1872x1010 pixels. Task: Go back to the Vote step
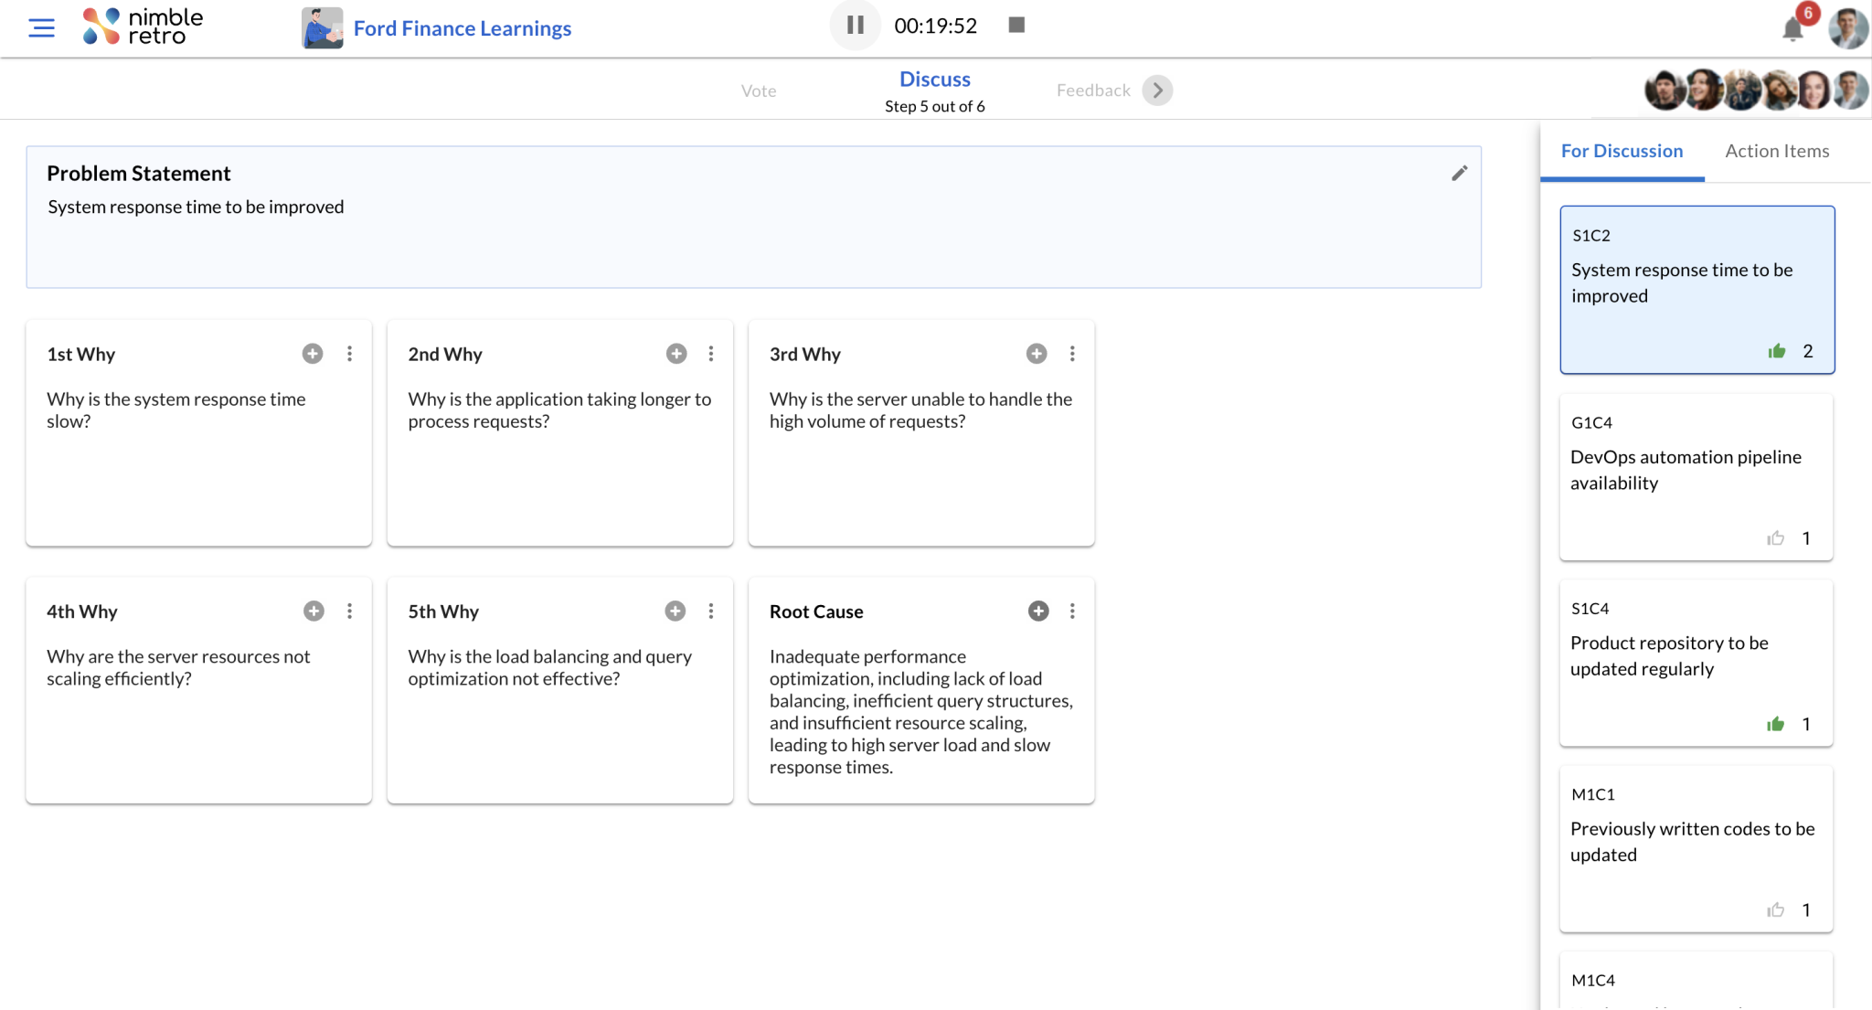tap(759, 90)
